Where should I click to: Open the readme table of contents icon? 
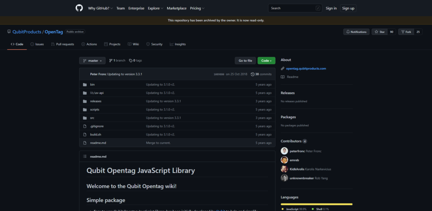pyautogui.click(x=85, y=157)
